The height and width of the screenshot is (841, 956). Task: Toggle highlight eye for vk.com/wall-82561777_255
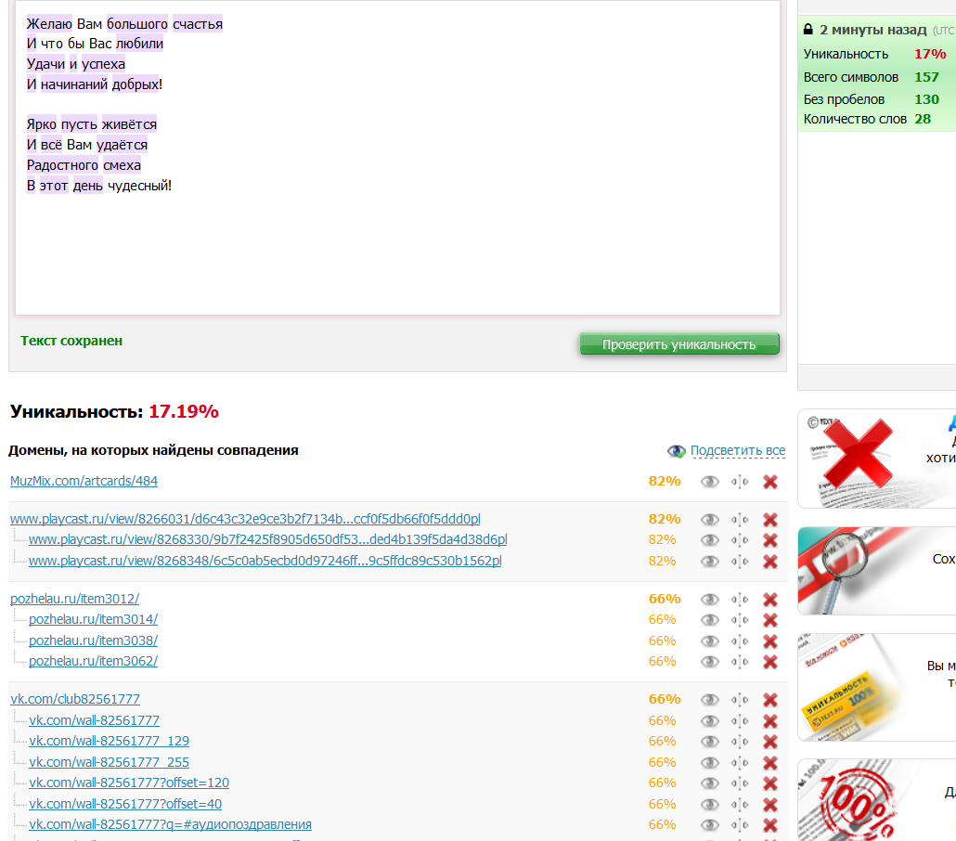710,763
